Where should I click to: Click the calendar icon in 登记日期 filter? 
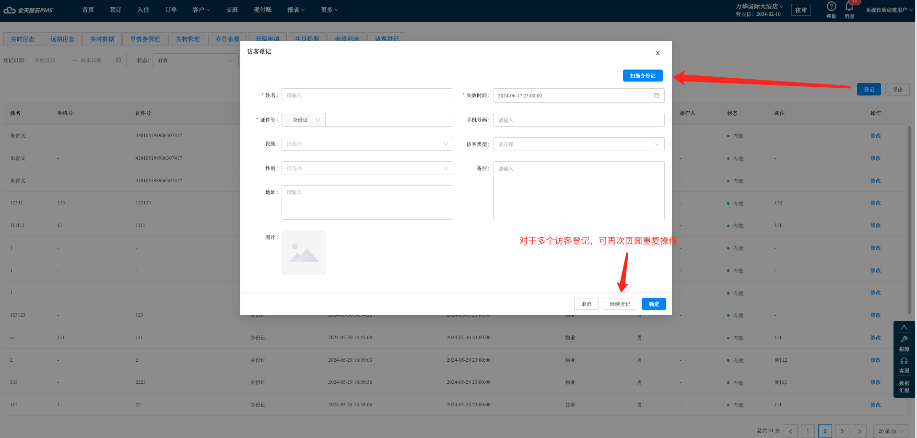[x=118, y=60]
